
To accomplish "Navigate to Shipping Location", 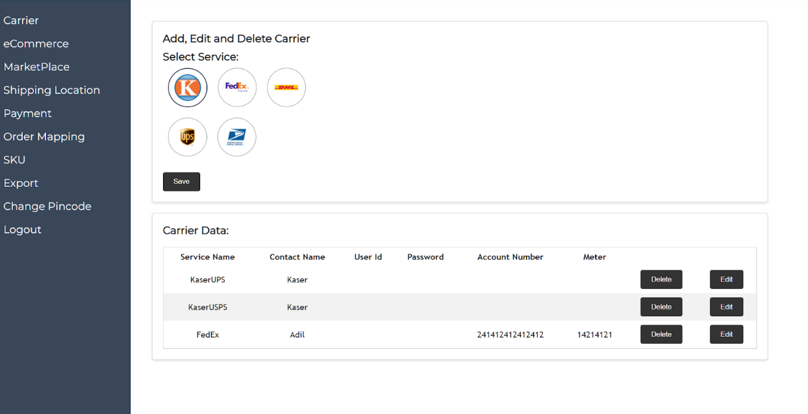I will [52, 90].
